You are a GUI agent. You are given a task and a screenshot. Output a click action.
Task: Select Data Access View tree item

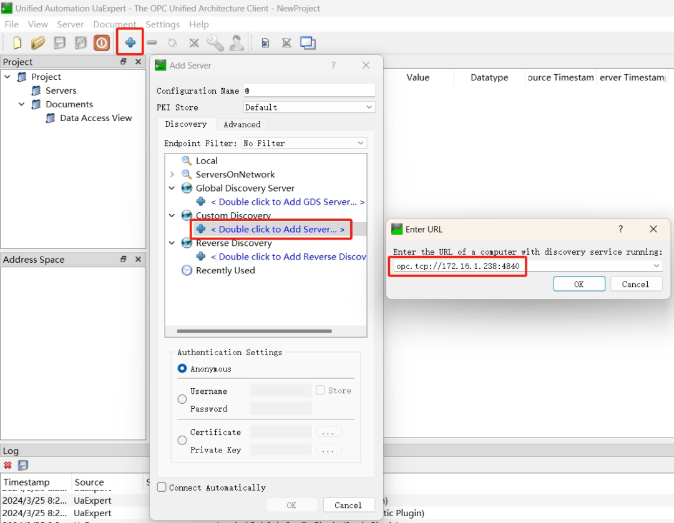[95, 118]
